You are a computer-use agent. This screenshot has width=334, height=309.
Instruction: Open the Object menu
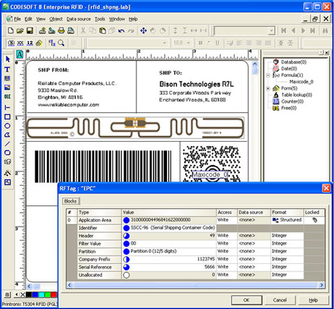coord(56,19)
